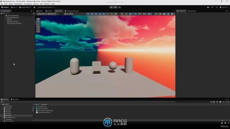Screen dimensions: 230x129
Task: Open the Asset Store dropdown
Action: (25, 7)
